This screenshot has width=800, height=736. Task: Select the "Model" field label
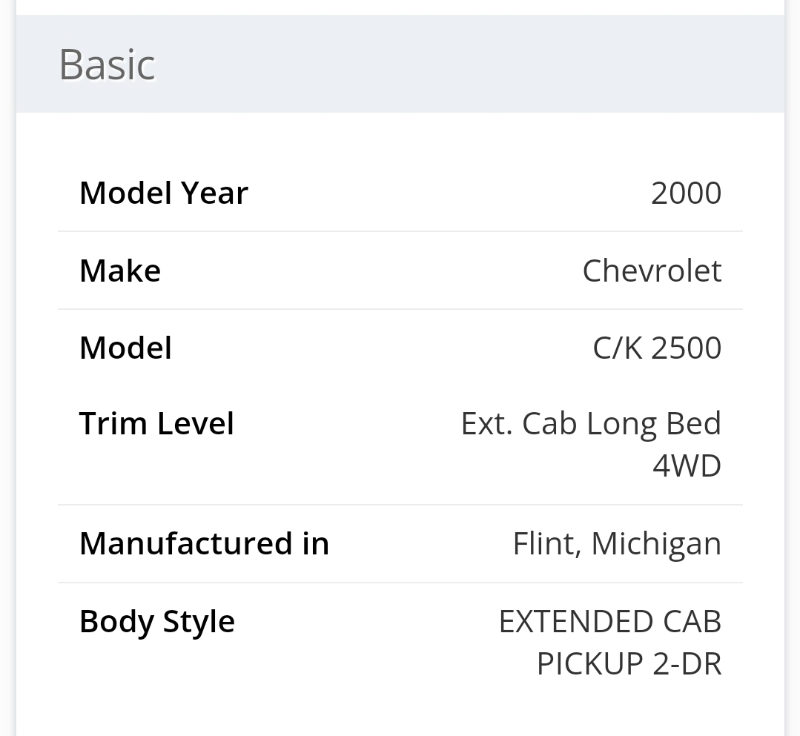pyautogui.click(x=125, y=348)
